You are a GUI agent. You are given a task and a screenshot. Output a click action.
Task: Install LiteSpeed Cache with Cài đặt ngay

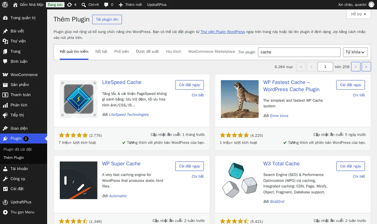[x=189, y=85]
